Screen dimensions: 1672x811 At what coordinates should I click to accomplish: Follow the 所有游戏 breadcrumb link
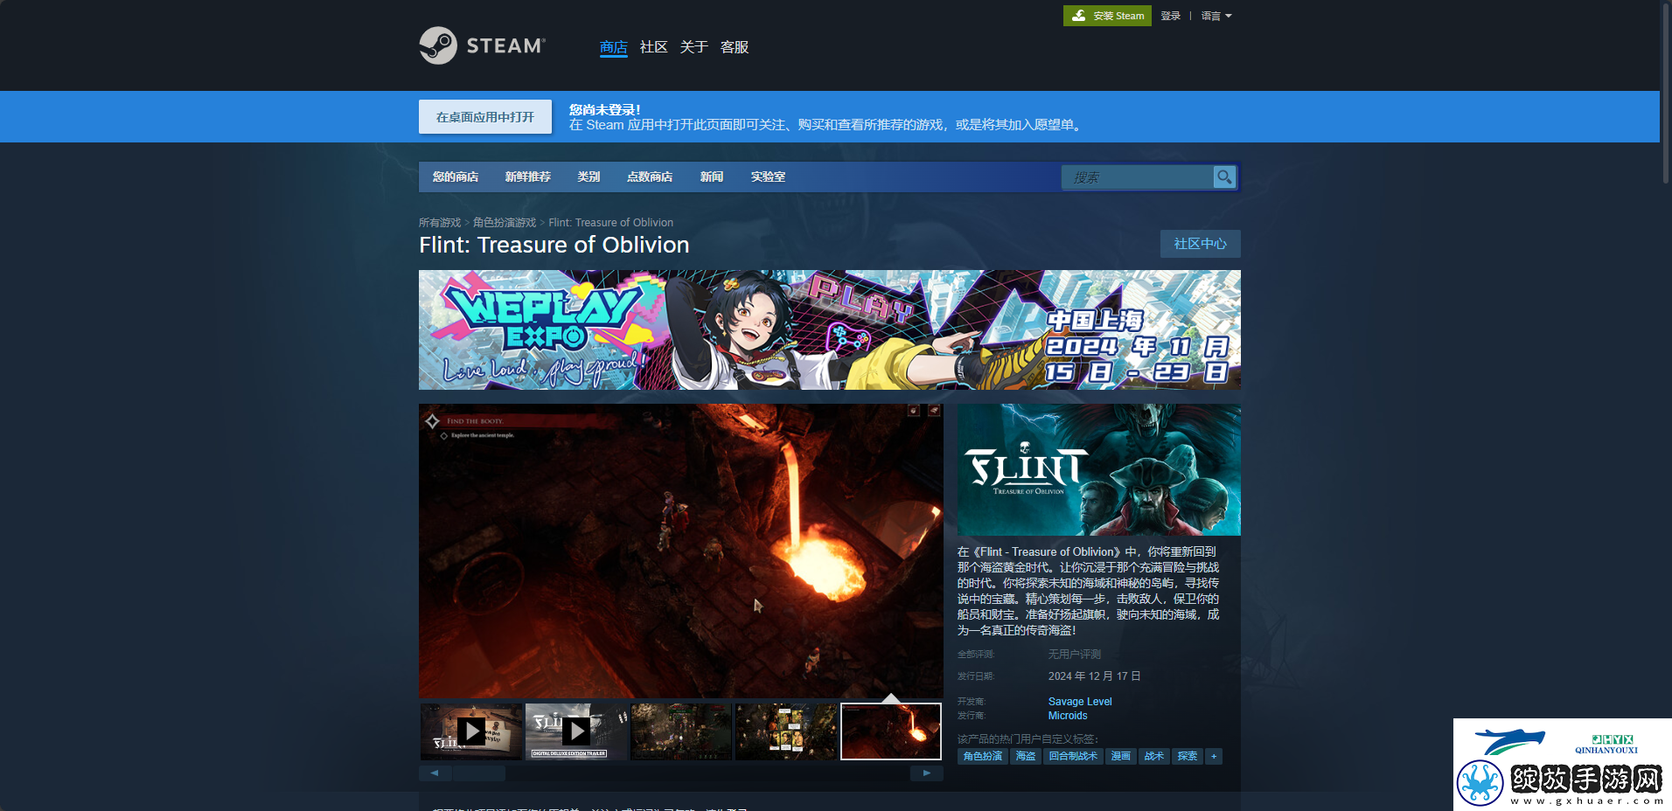440,223
